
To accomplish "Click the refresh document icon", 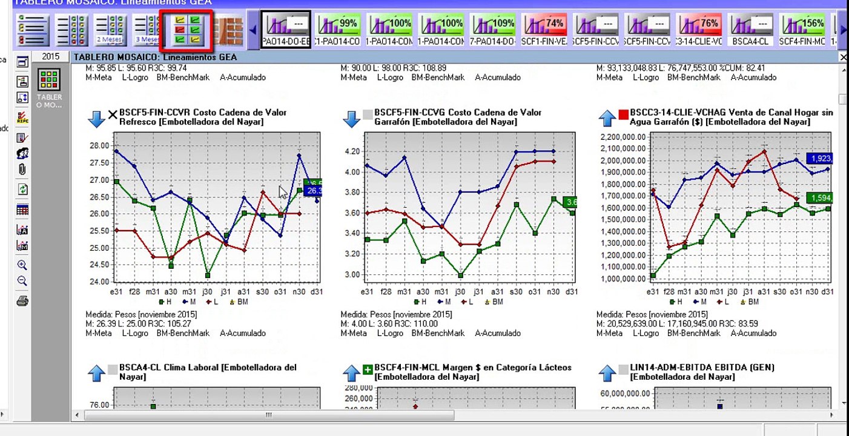I will [x=22, y=190].
